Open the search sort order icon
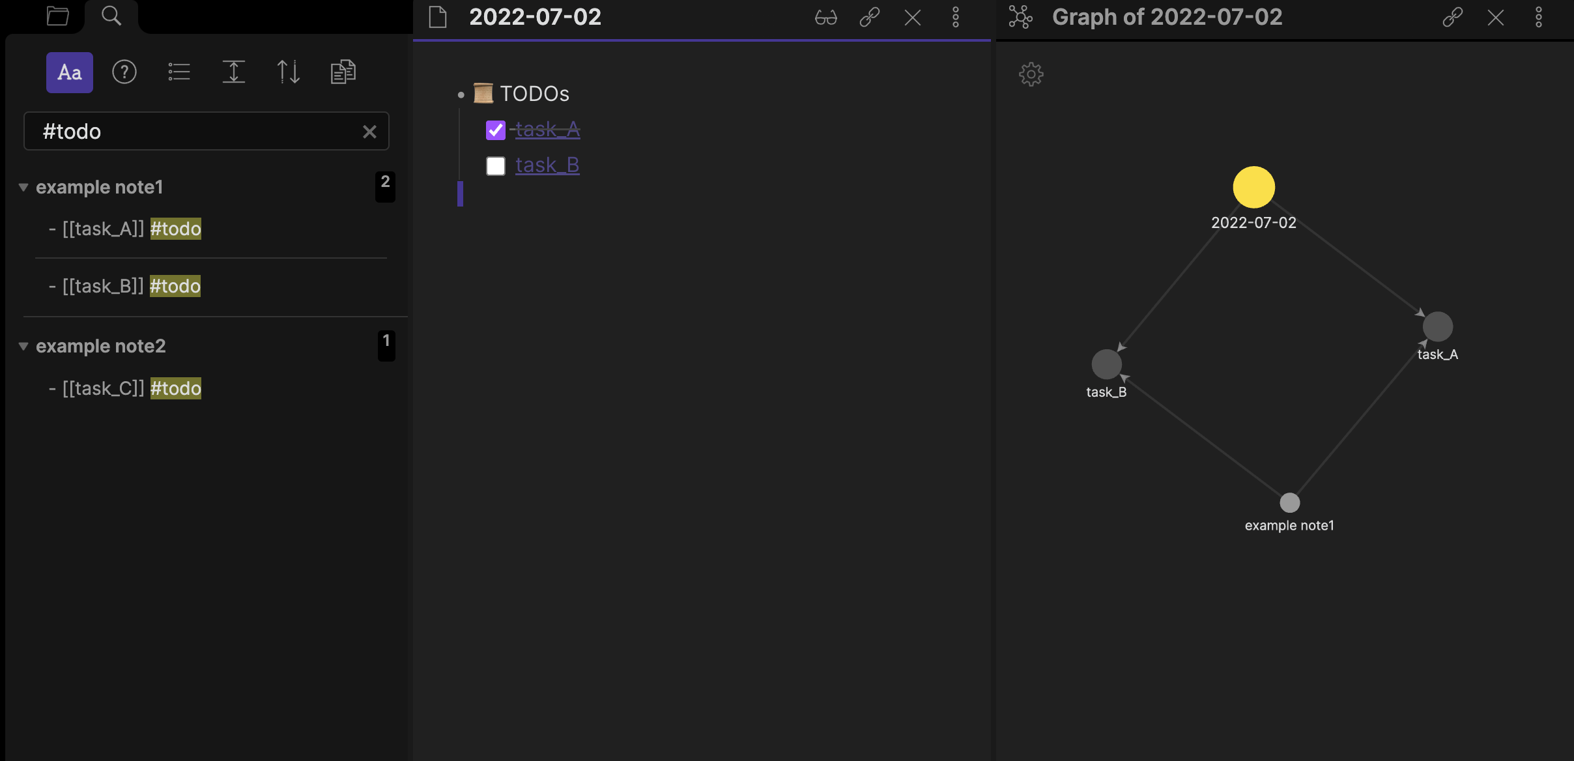 (x=289, y=72)
